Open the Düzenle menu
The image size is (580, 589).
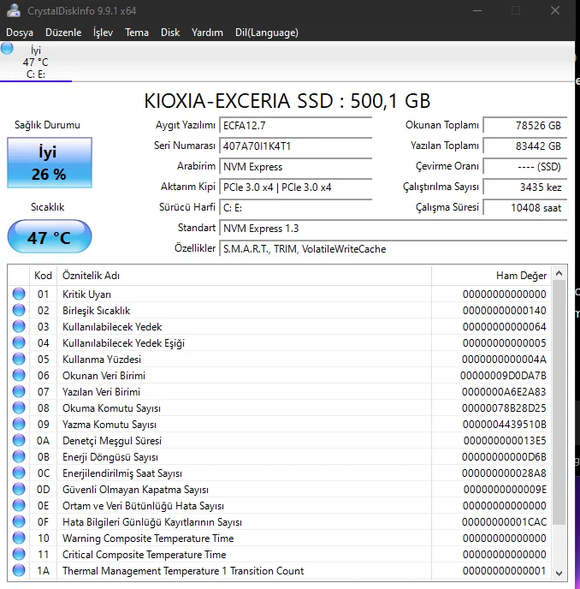[63, 33]
